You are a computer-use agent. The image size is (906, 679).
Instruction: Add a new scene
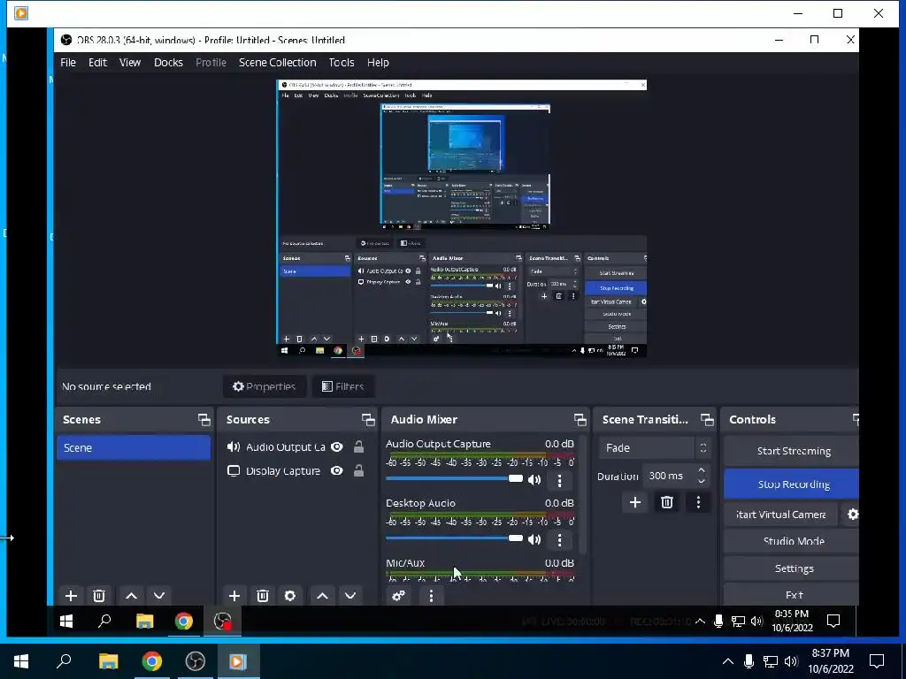click(x=71, y=595)
